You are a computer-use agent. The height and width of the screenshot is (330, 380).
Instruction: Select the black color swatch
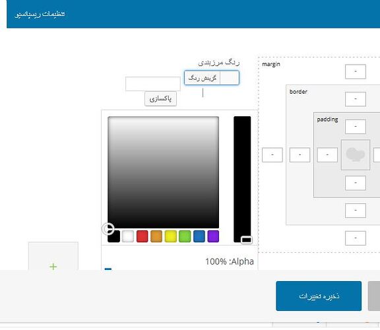click(114, 236)
